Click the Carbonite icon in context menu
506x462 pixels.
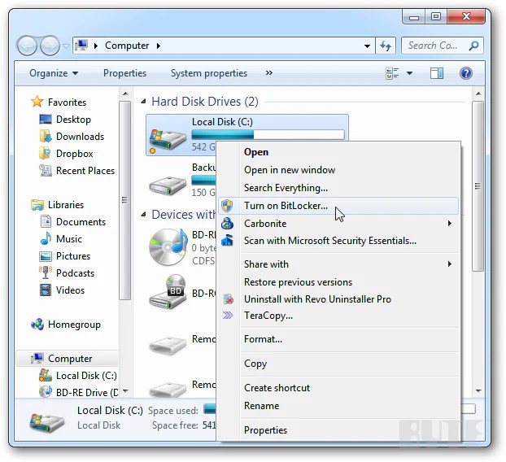[228, 223]
